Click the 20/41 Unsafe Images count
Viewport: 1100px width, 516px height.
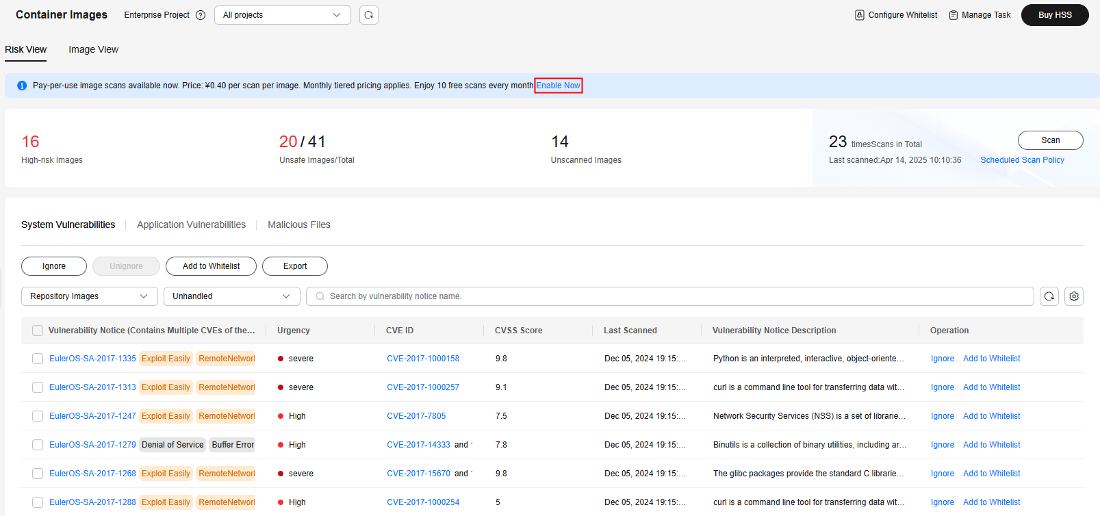click(x=302, y=142)
